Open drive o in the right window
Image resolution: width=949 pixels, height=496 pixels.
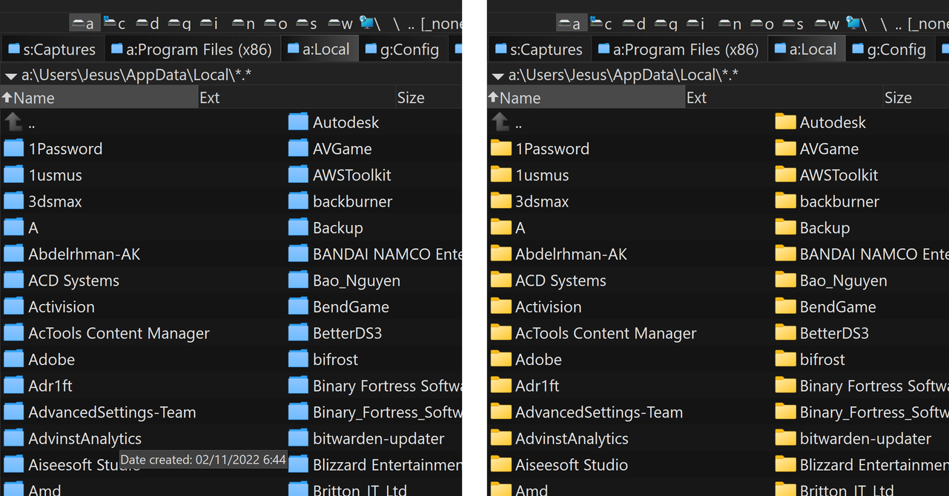(x=761, y=24)
